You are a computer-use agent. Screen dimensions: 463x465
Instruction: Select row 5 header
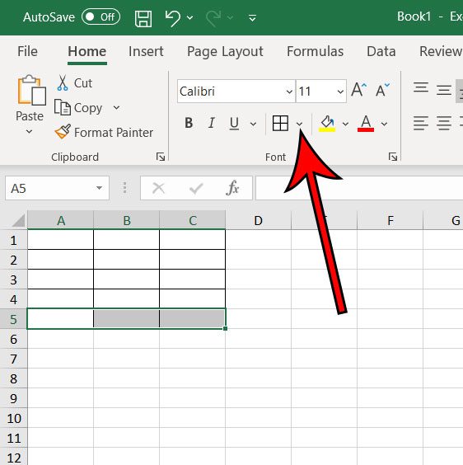[13, 319]
